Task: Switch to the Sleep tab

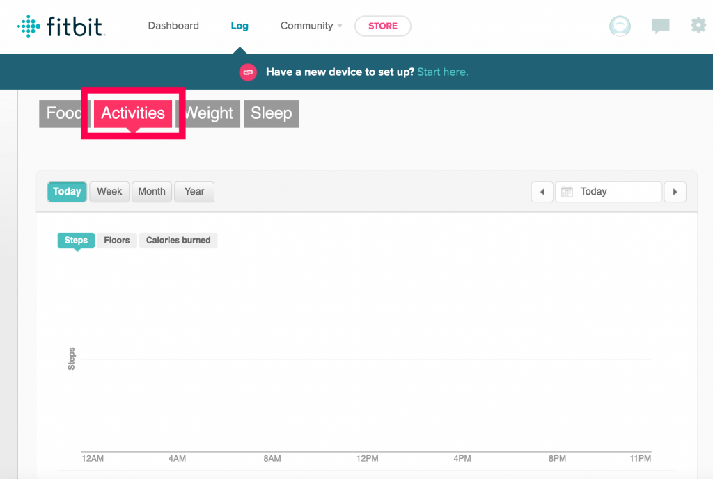Action: coord(271,113)
